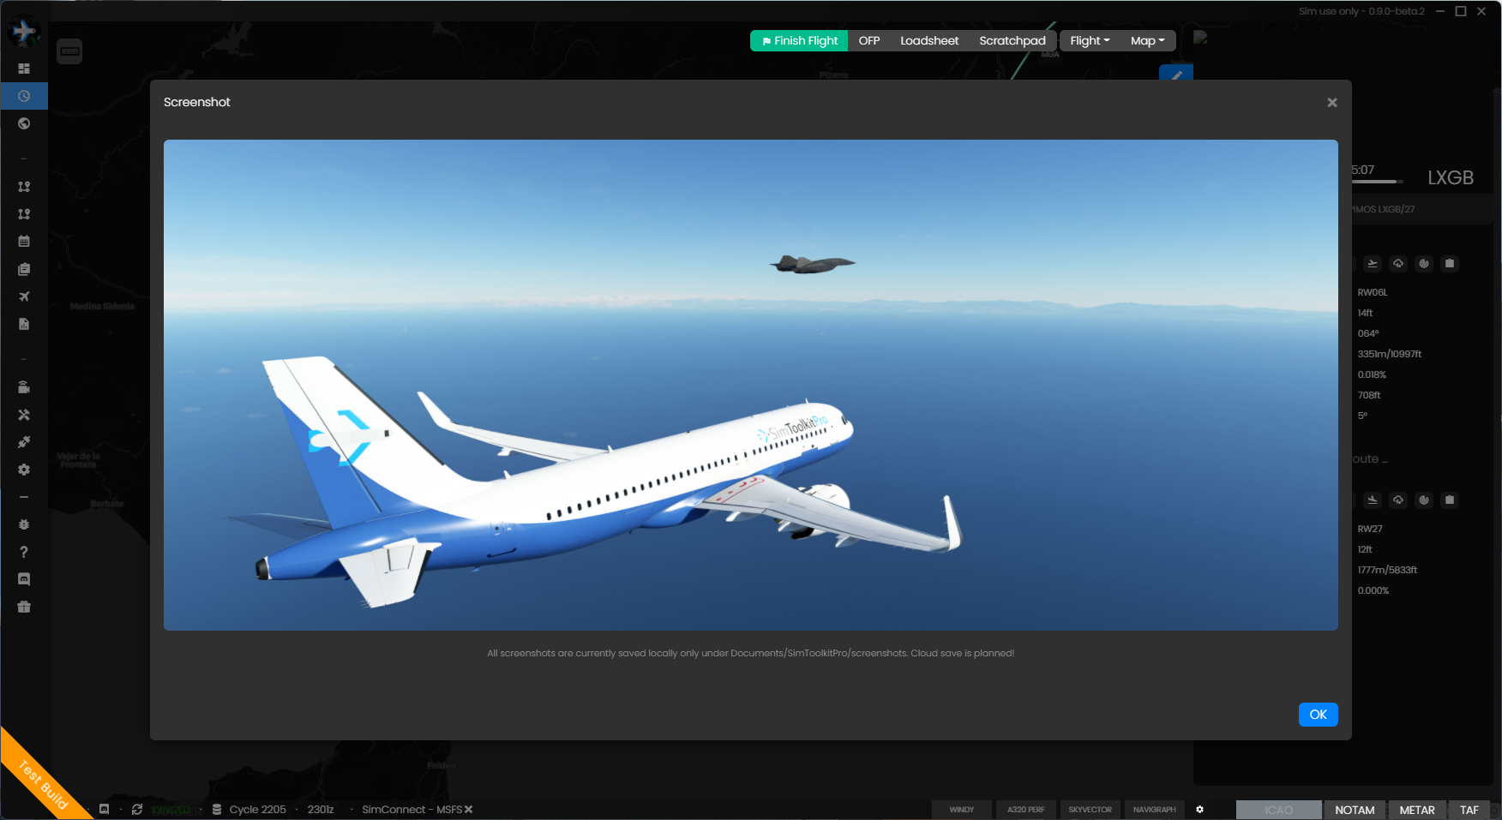Click the landing arrival icon above RW27
The width and height of the screenshot is (1502, 820).
(x=1373, y=500)
